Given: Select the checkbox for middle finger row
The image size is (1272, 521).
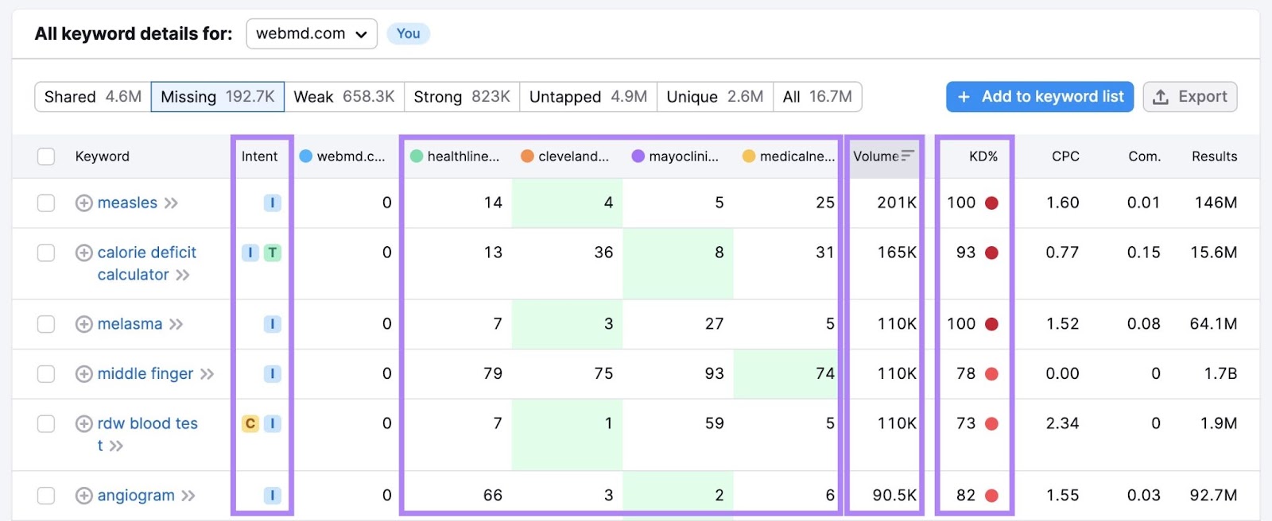Looking at the screenshot, I should click(46, 374).
